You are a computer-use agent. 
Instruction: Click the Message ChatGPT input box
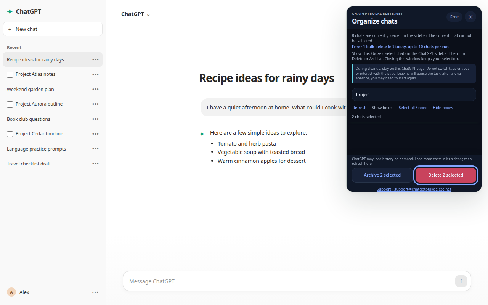[x=297, y=281]
